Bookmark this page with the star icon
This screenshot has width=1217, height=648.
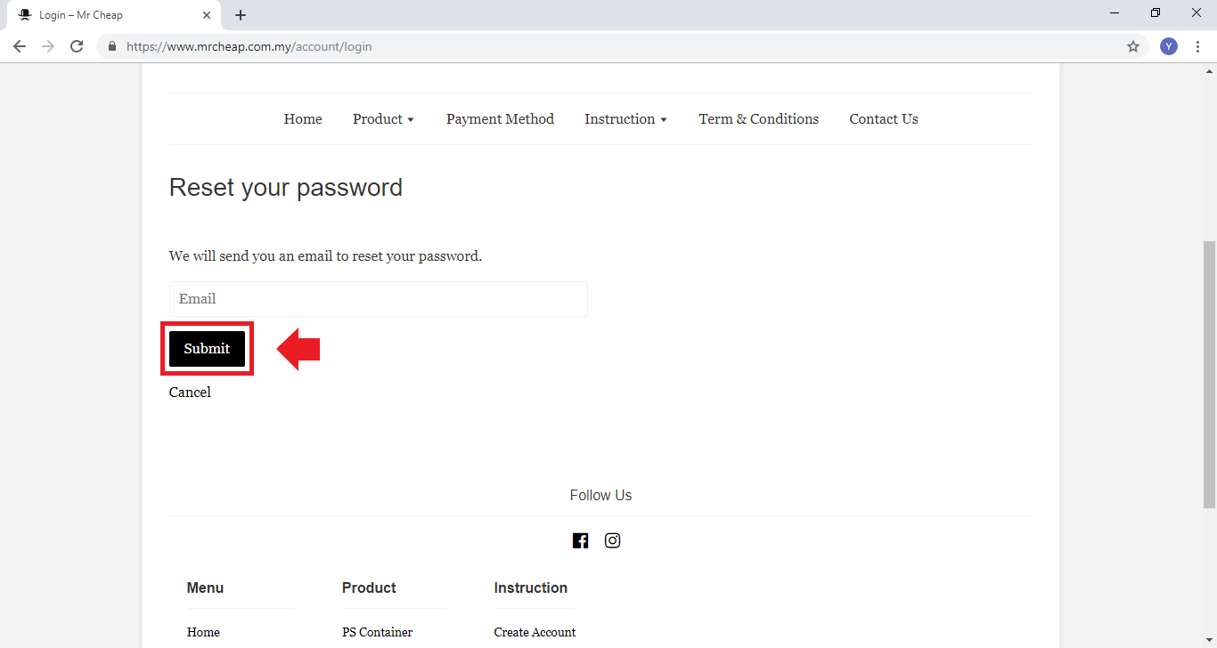click(x=1133, y=46)
